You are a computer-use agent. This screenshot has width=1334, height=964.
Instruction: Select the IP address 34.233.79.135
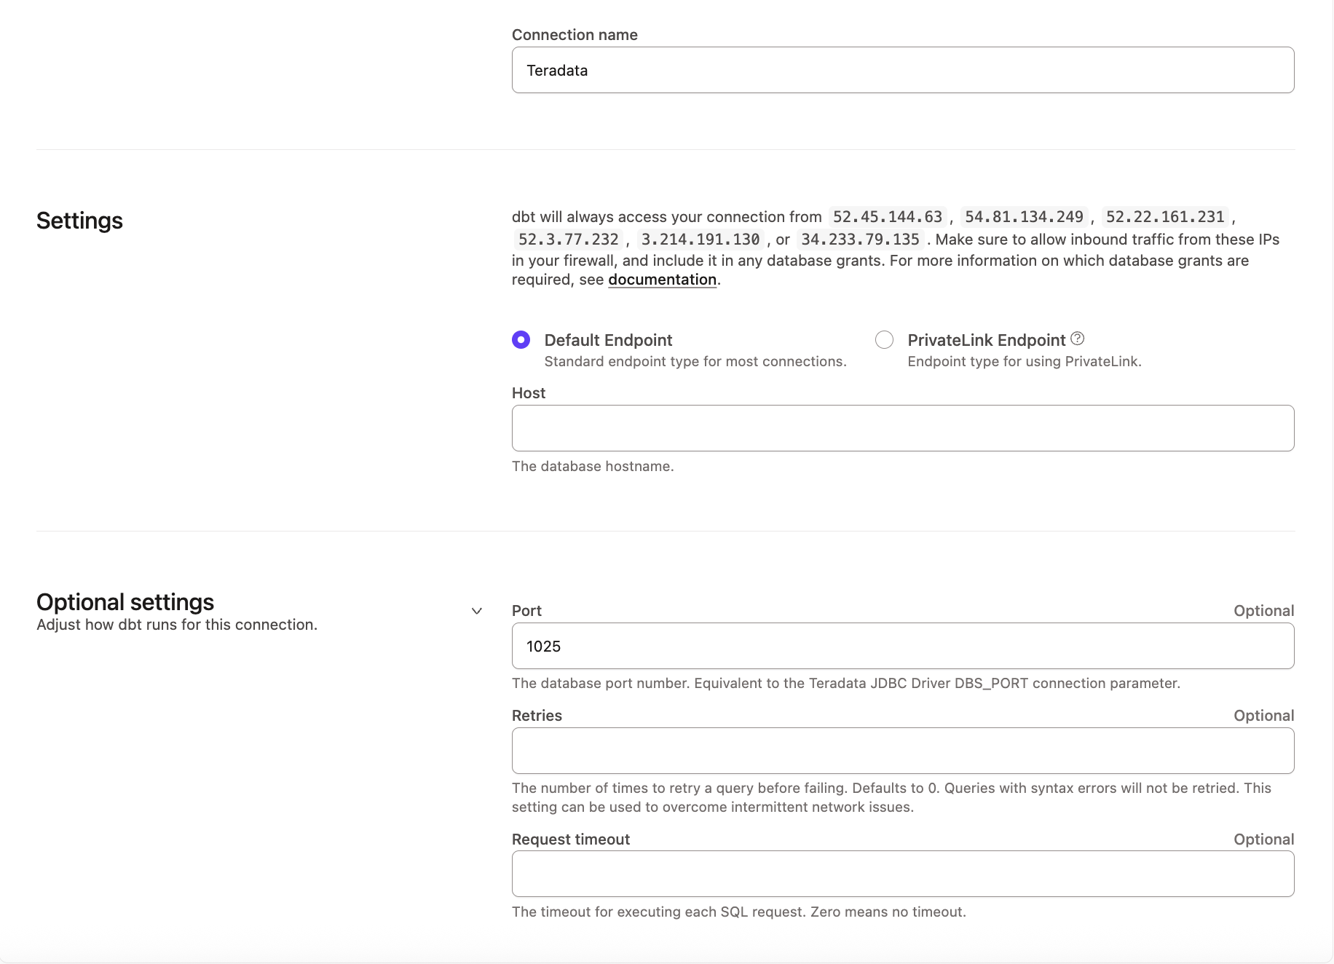859,239
